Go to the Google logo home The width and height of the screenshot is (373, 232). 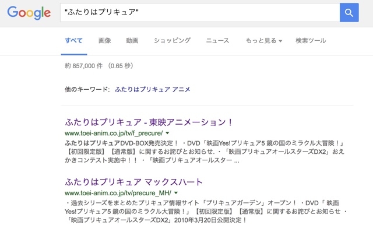(29, 13)
